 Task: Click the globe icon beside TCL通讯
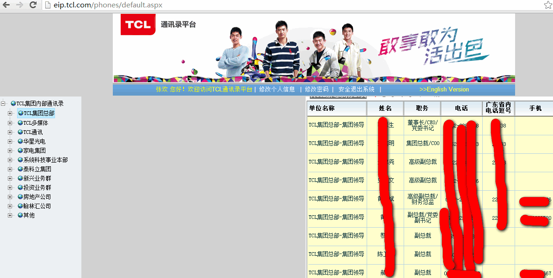coord(20,132)
